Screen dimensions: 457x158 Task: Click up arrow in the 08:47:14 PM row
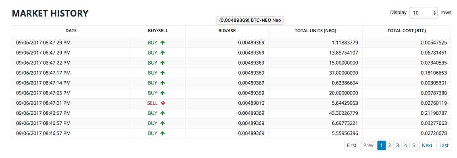163,83
